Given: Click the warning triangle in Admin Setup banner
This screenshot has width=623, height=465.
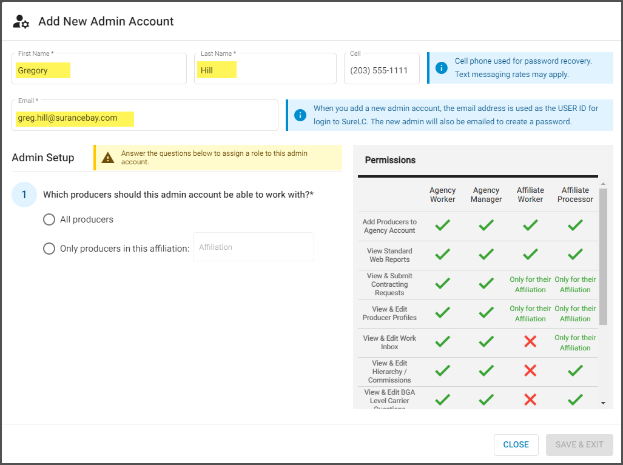Looking at the screenshot, I should click(108, 157).
